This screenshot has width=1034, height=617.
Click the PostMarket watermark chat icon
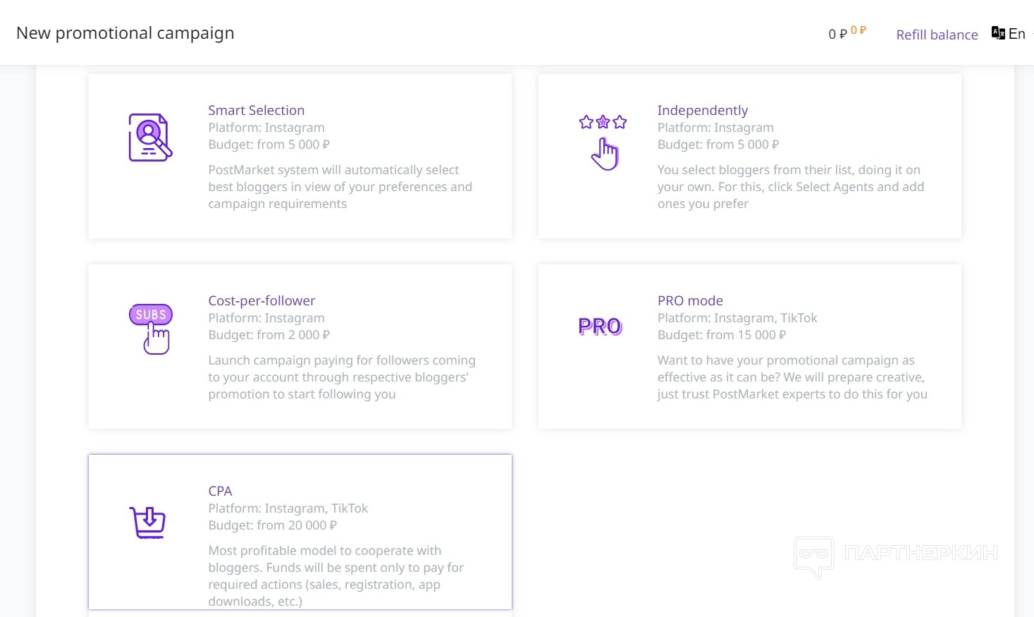(814, 556)
